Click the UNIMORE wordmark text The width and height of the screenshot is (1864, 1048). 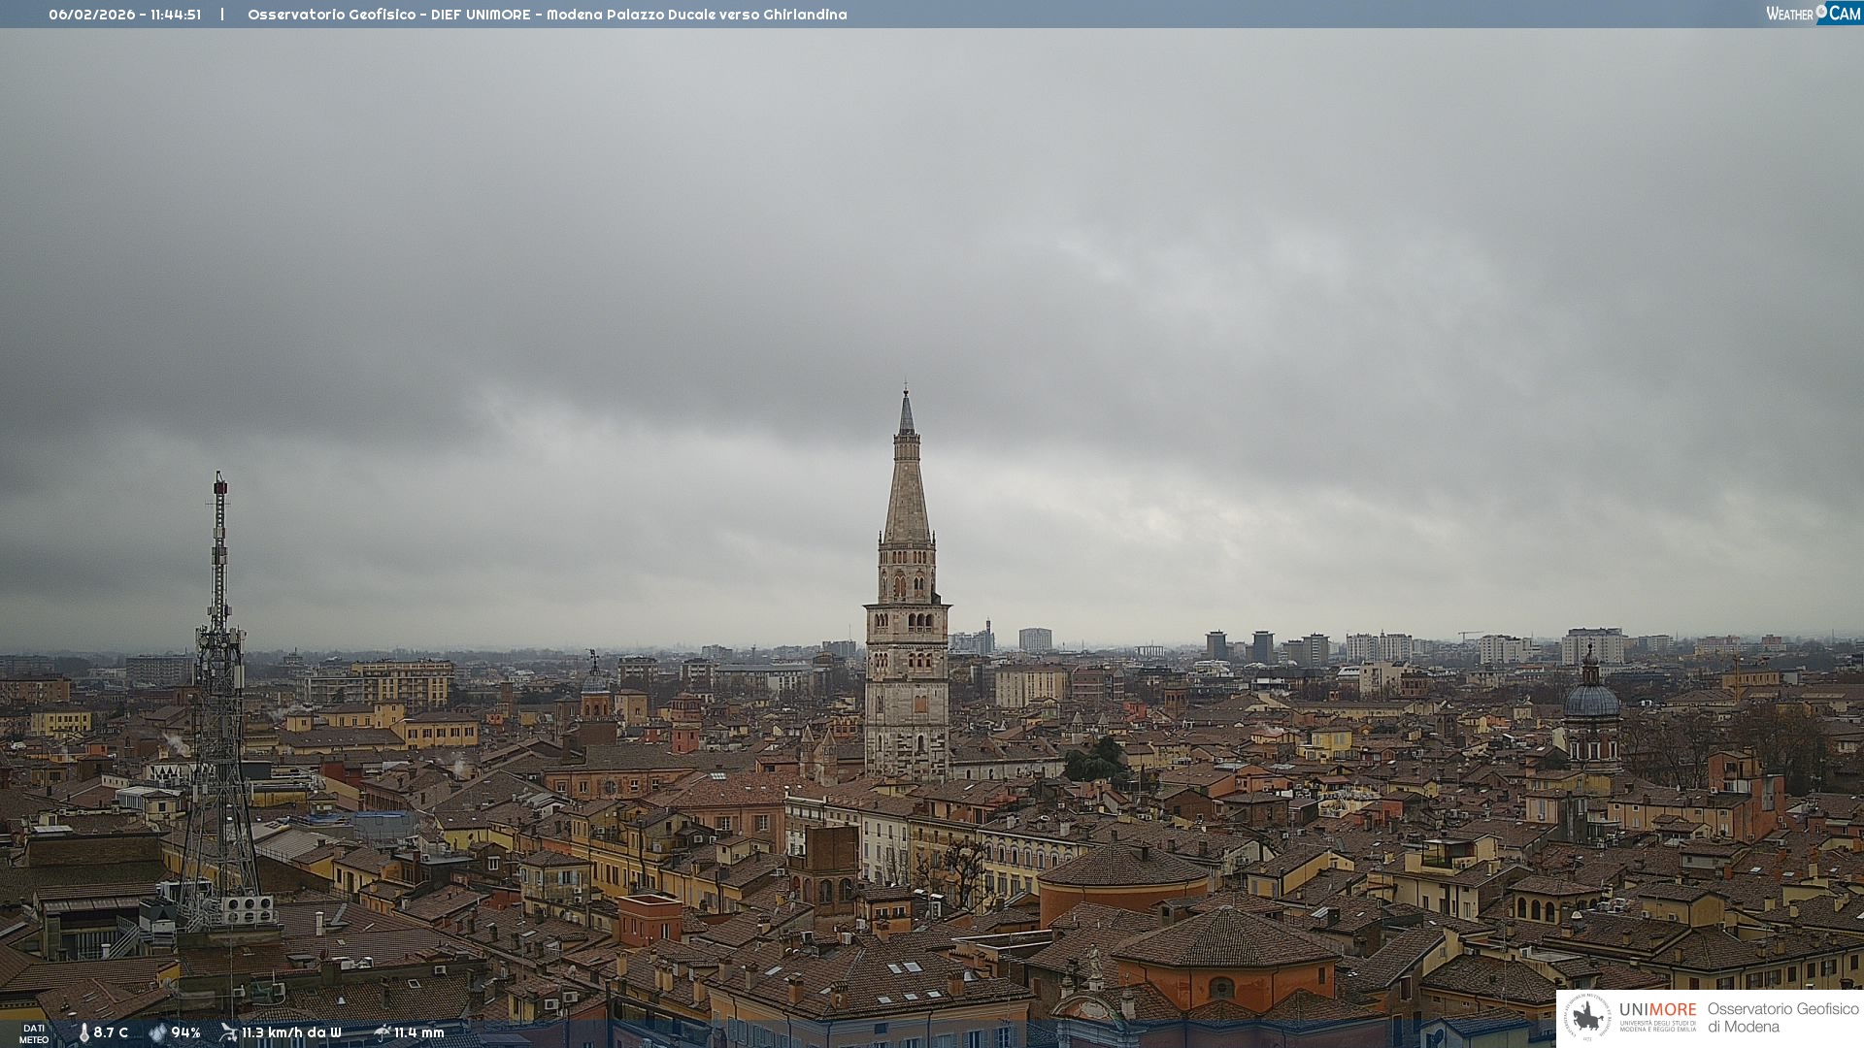point(1657,1009)
